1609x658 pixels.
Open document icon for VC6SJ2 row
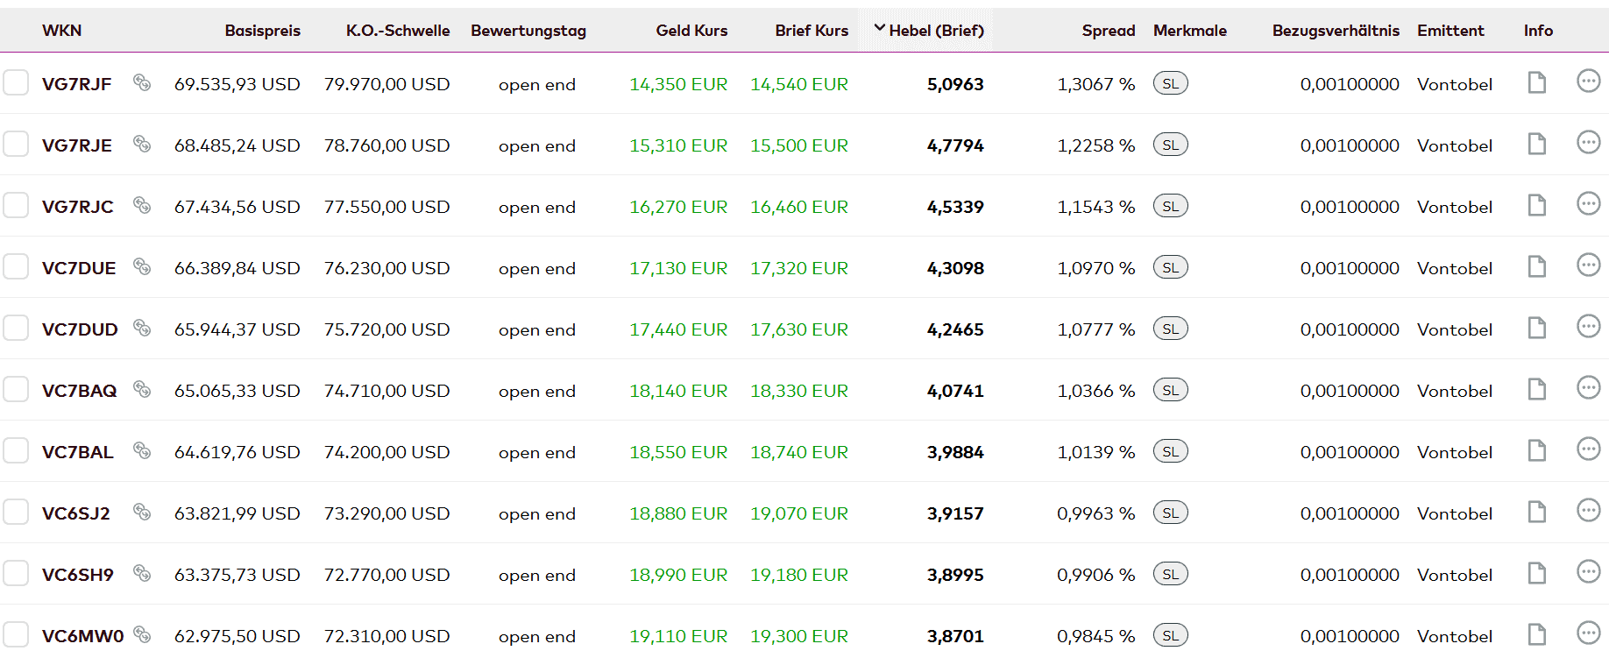tap(1536, 512)
